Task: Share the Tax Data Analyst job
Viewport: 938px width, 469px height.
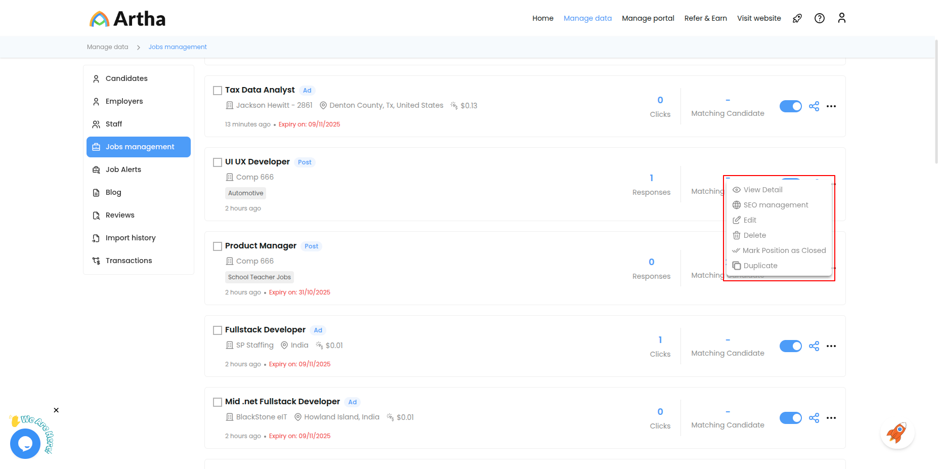Action: click(x=814, y=106)
